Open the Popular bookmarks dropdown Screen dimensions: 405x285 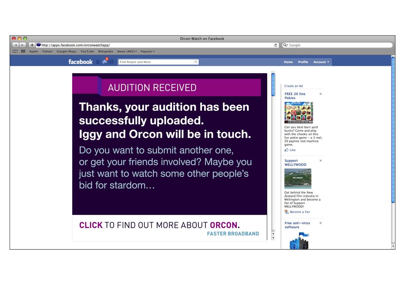pyautogui.click(x=148, y=51)
